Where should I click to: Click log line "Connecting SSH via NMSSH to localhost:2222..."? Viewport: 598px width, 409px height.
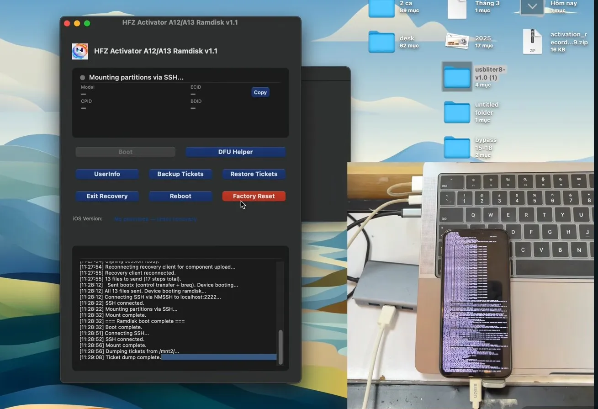point(150,297)
